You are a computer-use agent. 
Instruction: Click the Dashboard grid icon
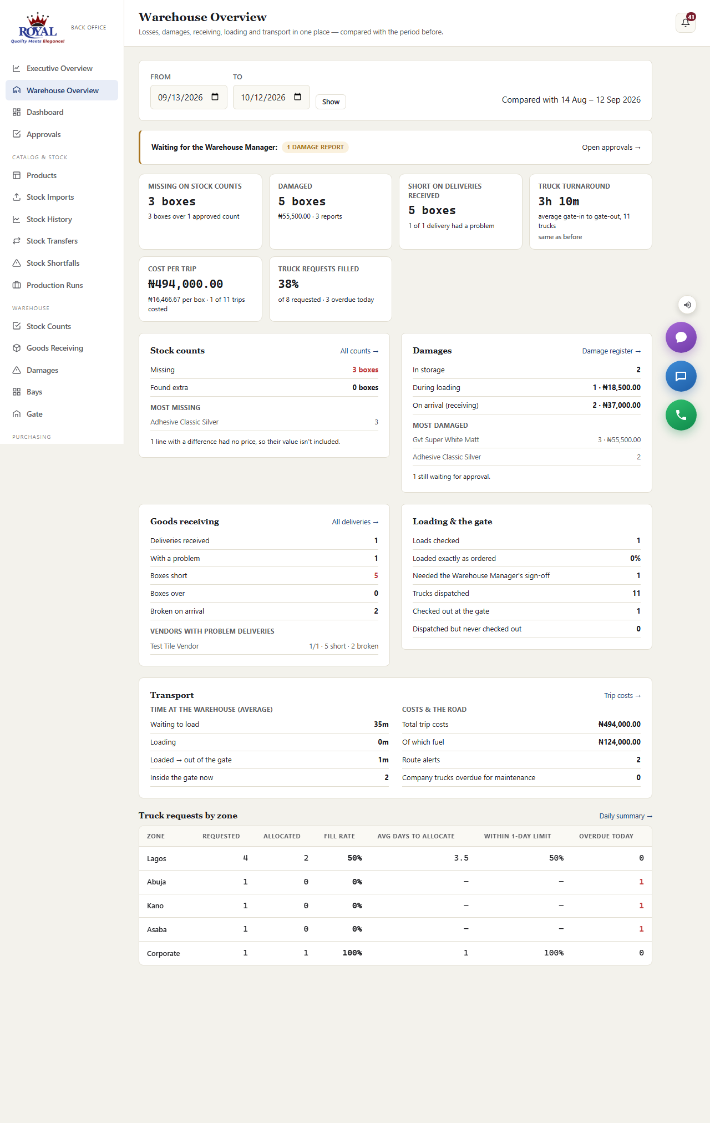[17, 112]
